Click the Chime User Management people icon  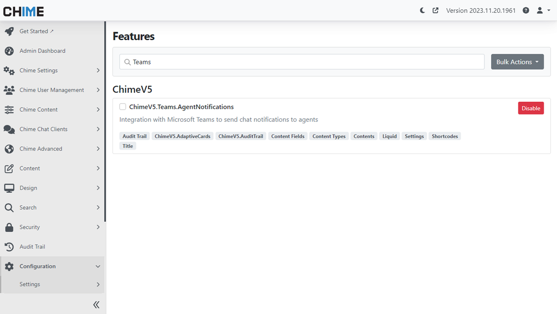click(x=9, y=90)
